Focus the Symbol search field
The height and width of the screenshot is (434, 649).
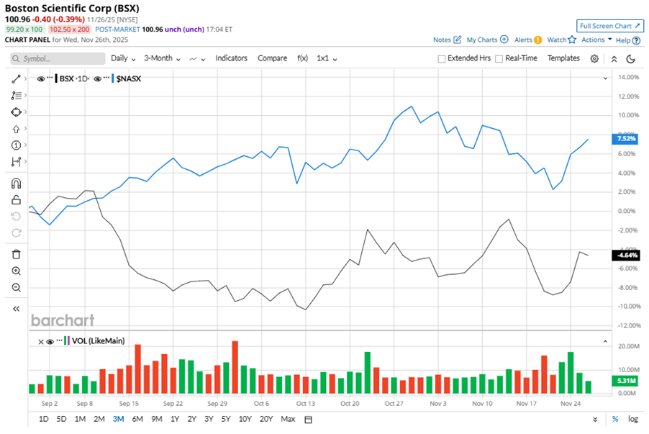58,59
